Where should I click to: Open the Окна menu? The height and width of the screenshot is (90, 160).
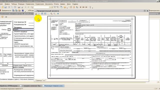[x=69, y=4]
